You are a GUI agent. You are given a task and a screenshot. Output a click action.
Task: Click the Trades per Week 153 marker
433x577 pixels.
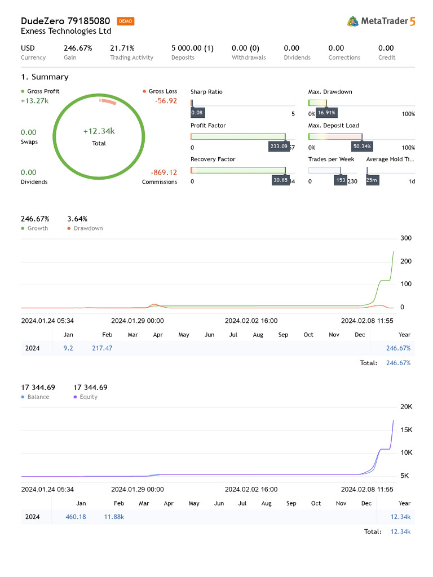tap(341, 180)
